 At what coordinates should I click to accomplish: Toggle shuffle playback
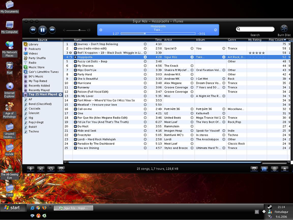[41, 169]
